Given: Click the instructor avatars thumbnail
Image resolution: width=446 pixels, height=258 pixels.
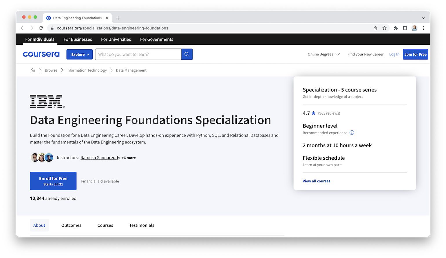Looking at the screenshot, I should 42,158.
